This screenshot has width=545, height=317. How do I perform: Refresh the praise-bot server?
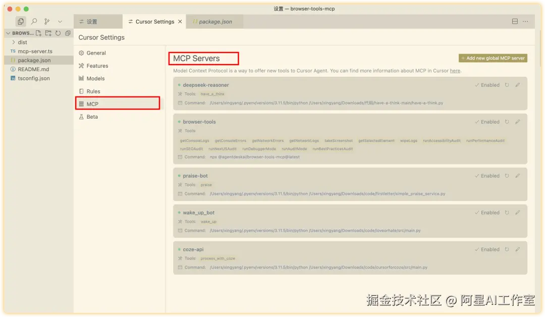coord(507,176)
